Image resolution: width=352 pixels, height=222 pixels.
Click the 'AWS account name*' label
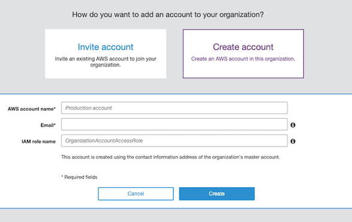(32, 109)
